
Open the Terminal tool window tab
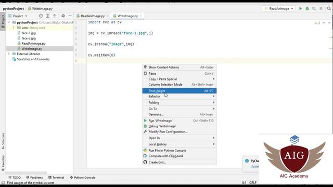coord(56,178)
